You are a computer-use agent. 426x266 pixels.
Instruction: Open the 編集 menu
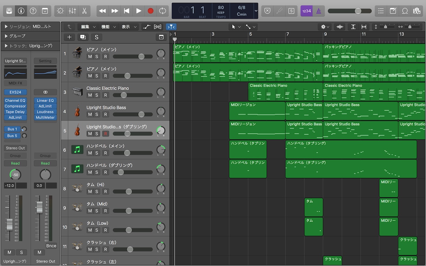pyautogui.click(x=88, y=27)
